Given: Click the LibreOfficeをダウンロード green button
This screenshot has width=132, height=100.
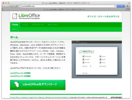Looking at the screenshot, I should point(38,85).
